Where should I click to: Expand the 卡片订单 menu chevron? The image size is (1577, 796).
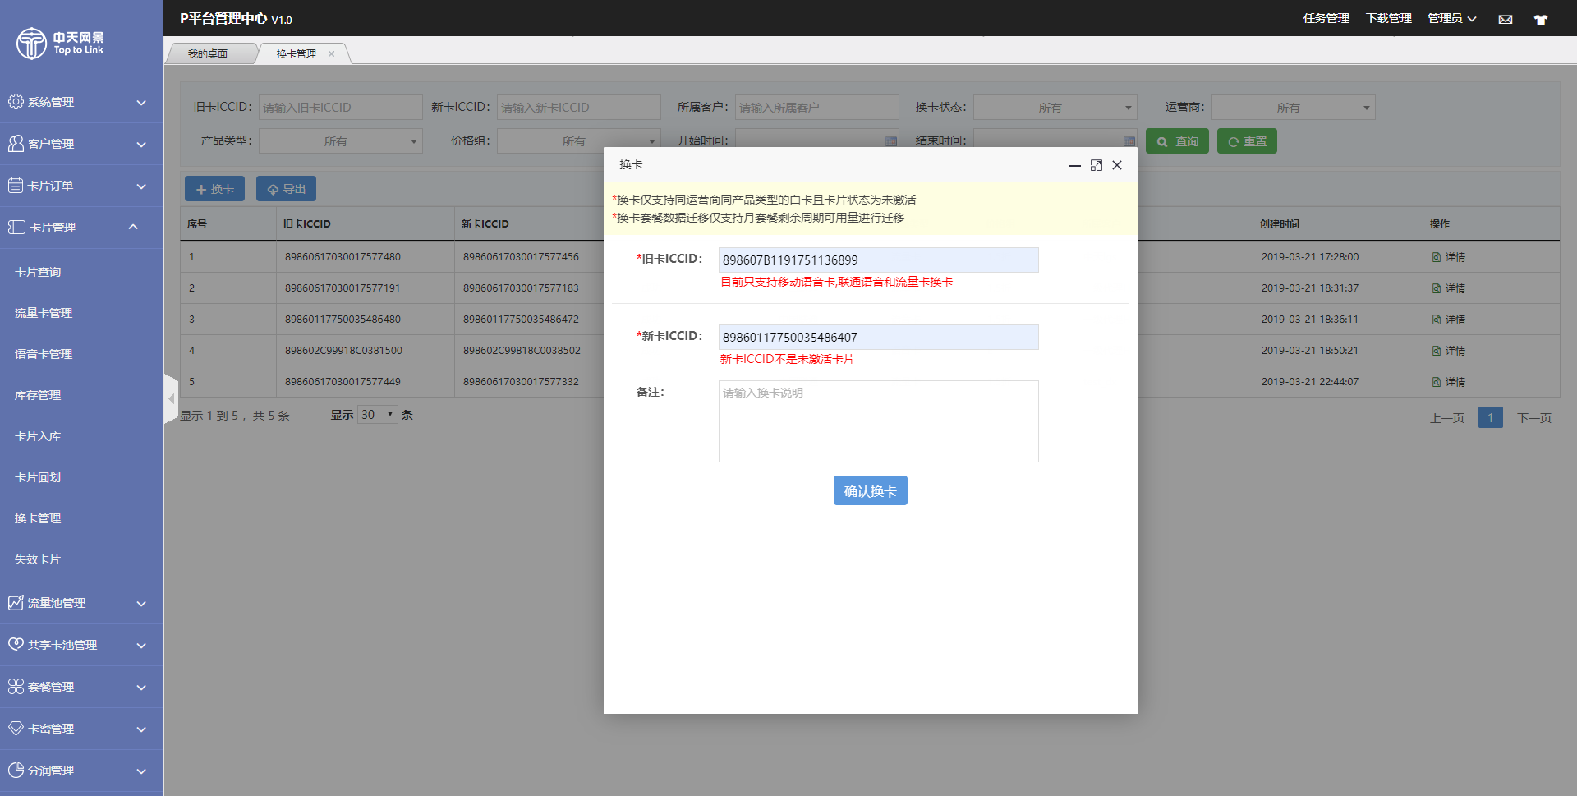[x=141, y=186]
